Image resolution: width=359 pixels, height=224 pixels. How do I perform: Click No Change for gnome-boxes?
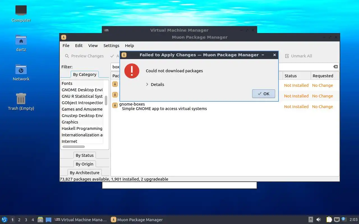323,107
